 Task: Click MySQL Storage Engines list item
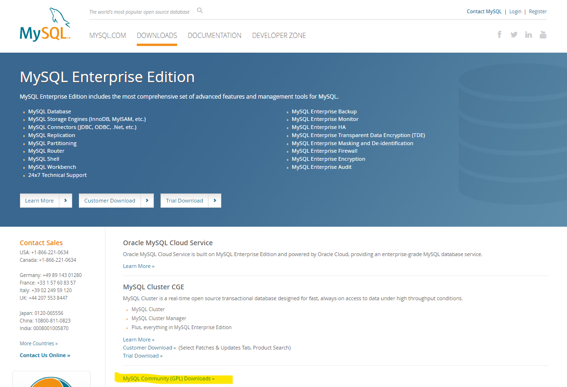(x=87, y=119)
